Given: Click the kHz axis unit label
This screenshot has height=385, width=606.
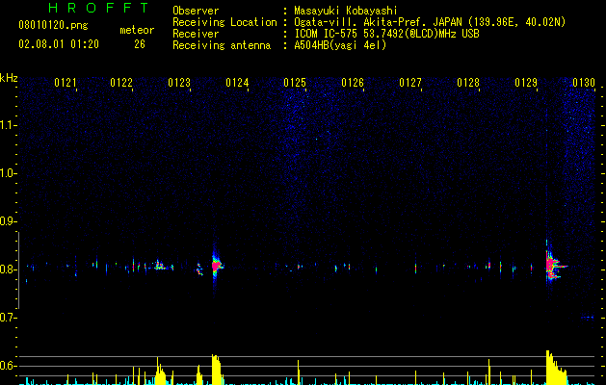Looking at the screenshot, I should click(x=9, y=78).
